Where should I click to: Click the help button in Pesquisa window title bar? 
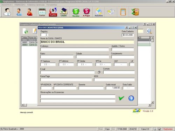tap(145, 24)
